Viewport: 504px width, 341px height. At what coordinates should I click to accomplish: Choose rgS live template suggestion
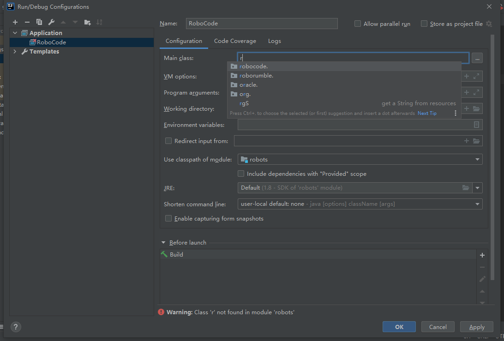pyautogui.click(x=344, y=103)
